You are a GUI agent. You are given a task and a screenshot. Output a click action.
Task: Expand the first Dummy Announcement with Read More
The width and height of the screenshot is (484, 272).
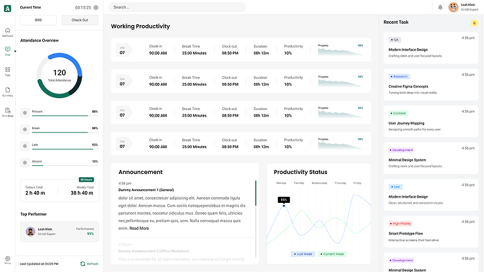point(139,228)
